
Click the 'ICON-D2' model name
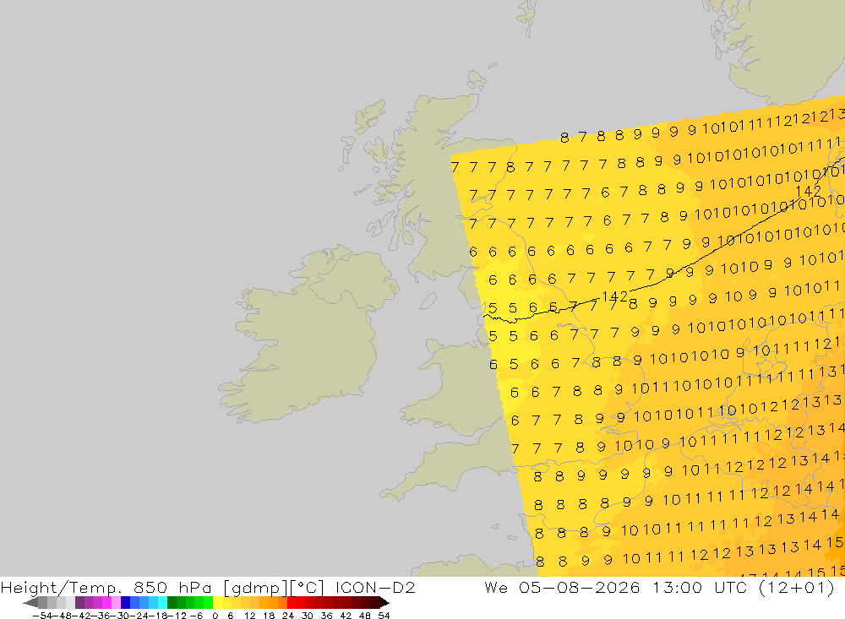(x=375, y=587)
